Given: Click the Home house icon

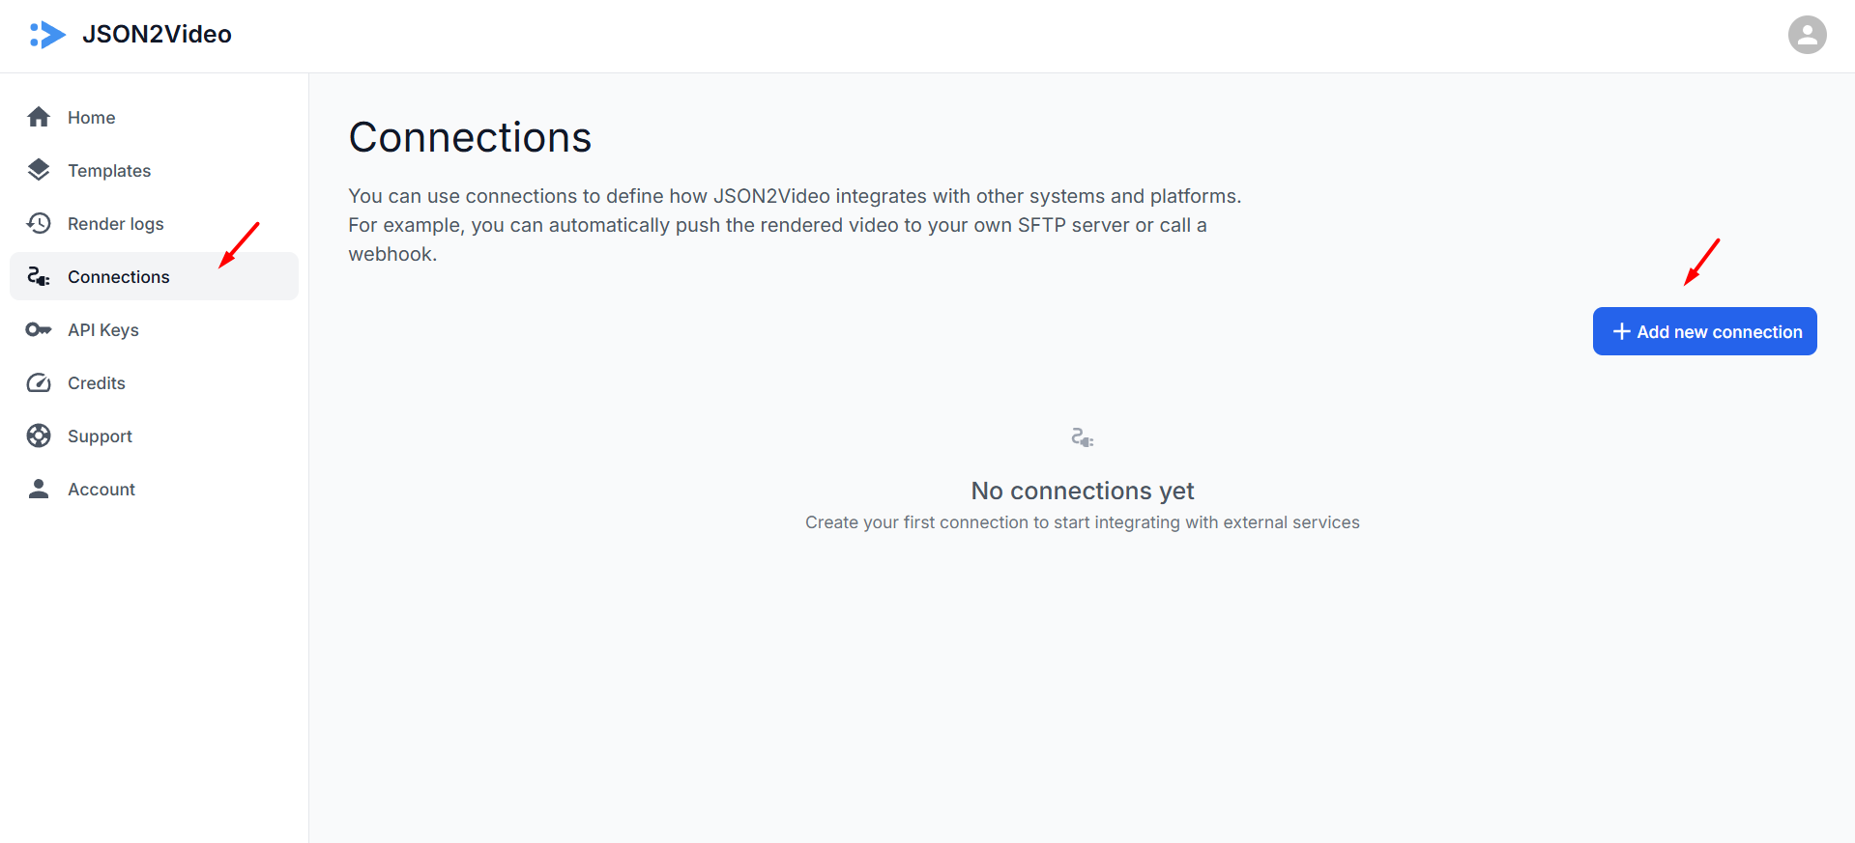Looking at the screenshot, I should pos(39,117).
